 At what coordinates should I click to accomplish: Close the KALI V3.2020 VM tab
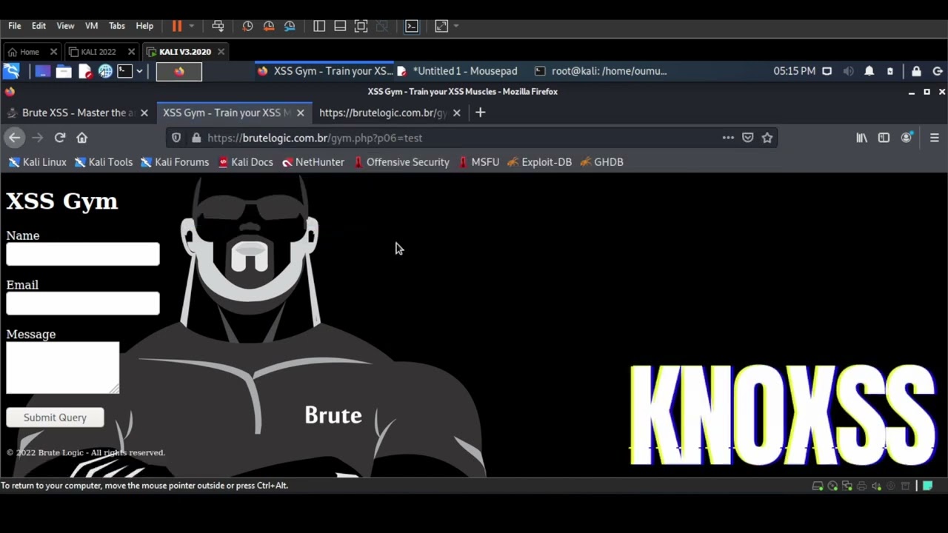click(221, 52)
